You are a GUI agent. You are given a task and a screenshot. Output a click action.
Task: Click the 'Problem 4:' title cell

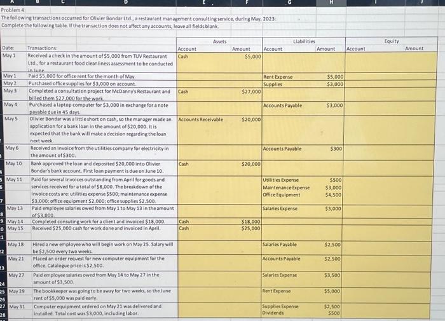[x=13, y=10]
